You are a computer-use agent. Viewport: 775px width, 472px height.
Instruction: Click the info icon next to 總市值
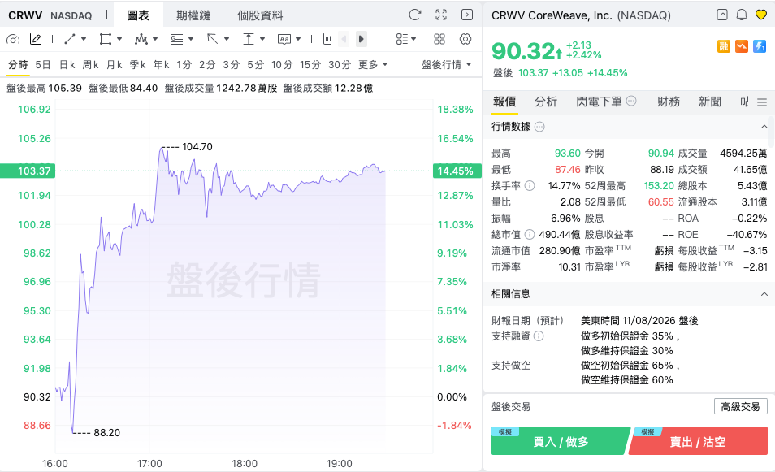(x=530, y=234)
